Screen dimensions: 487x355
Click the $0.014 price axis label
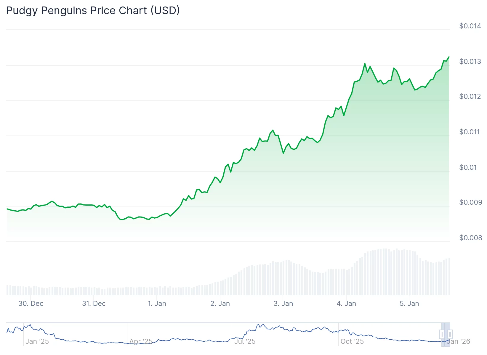pyautogui.click(x=470, y=26)
